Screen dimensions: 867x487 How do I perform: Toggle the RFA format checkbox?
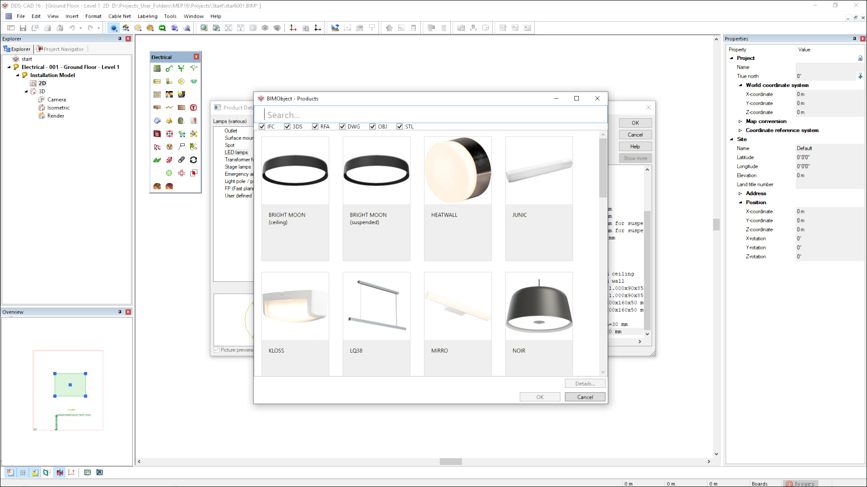pyautogui.click(x=315, y=127)
